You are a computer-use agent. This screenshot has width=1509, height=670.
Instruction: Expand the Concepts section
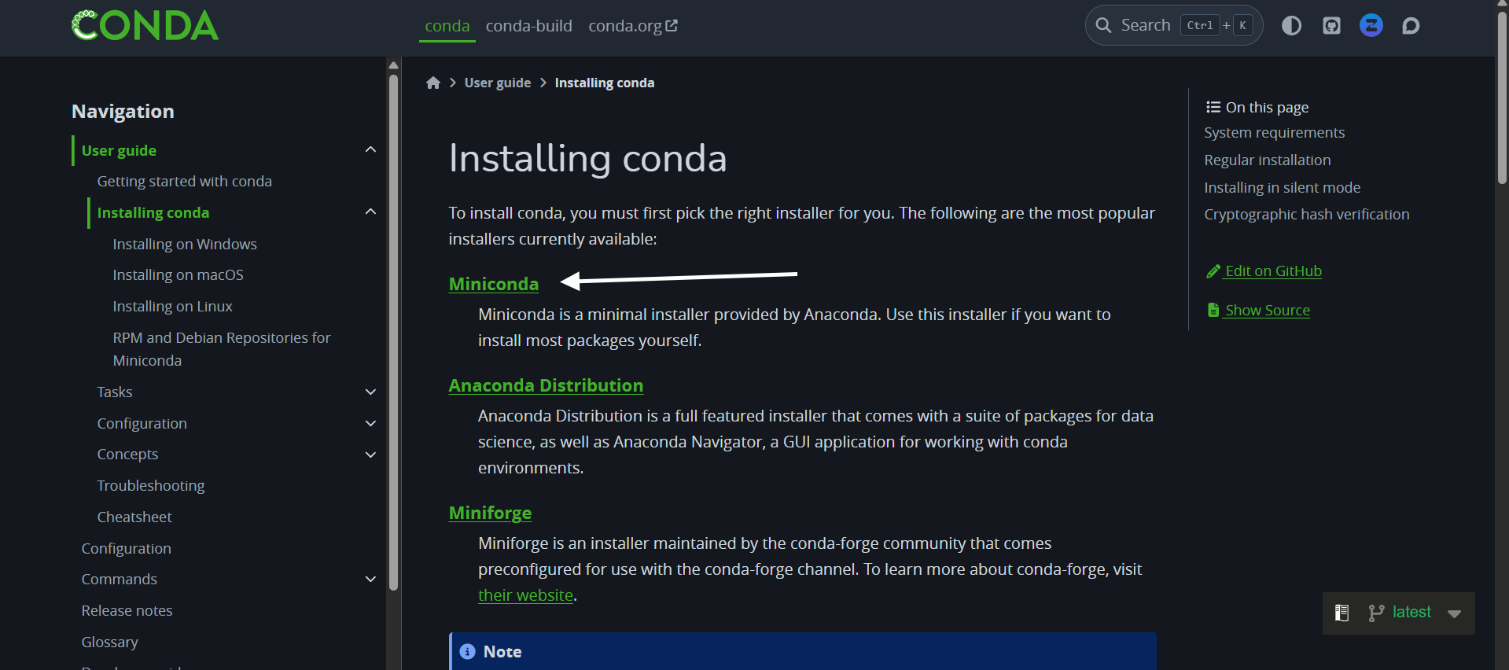370,455
